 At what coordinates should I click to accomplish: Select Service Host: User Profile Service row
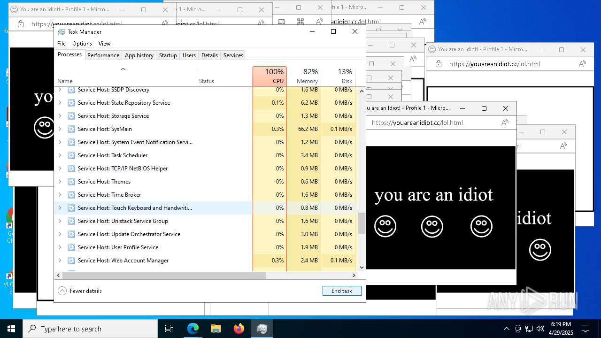click(206, 247)
